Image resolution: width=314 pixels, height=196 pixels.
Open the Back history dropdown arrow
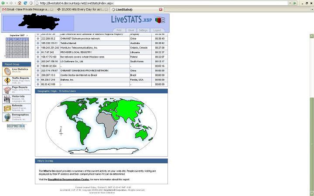coord(7,3)
